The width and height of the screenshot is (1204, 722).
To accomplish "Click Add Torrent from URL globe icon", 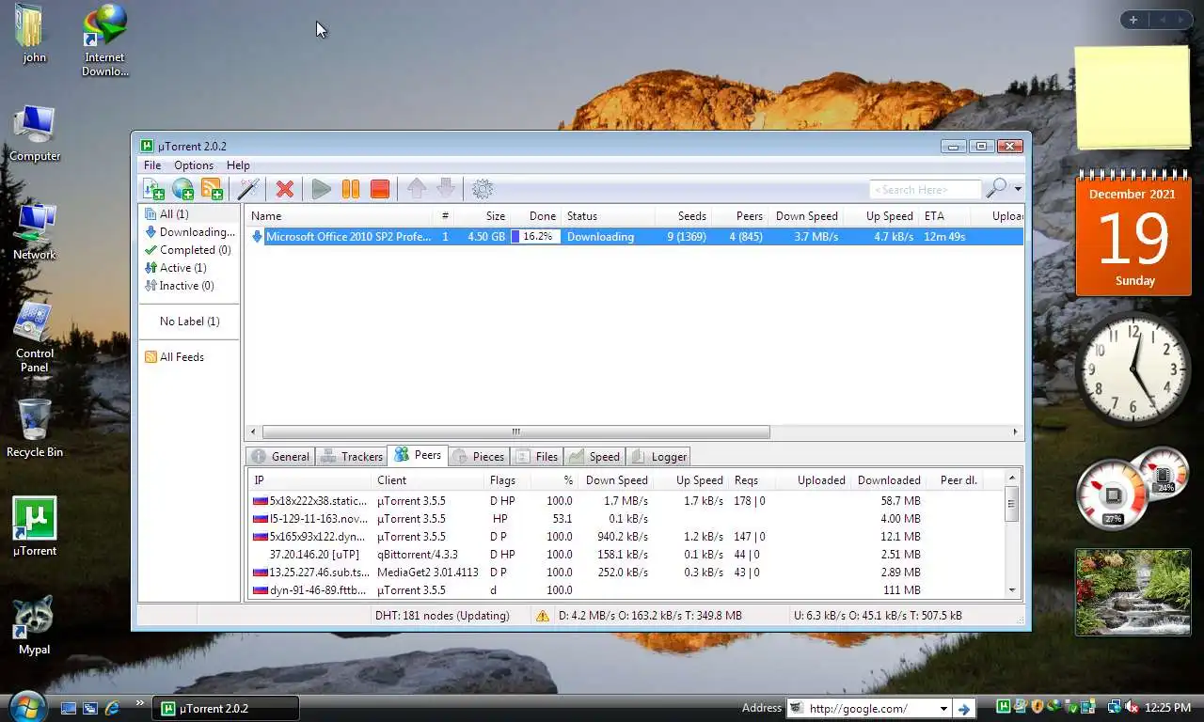I will pyautogui.click(x=182, y=189).
